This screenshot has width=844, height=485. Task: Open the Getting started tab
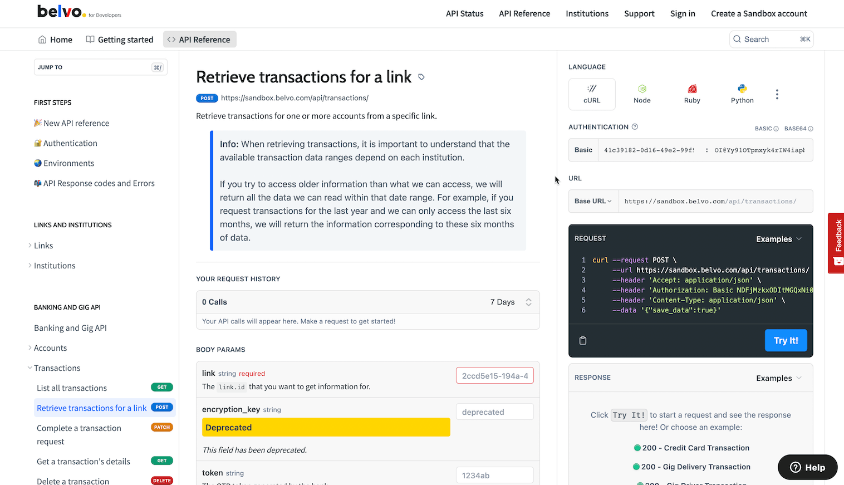[x=120, y=40]
